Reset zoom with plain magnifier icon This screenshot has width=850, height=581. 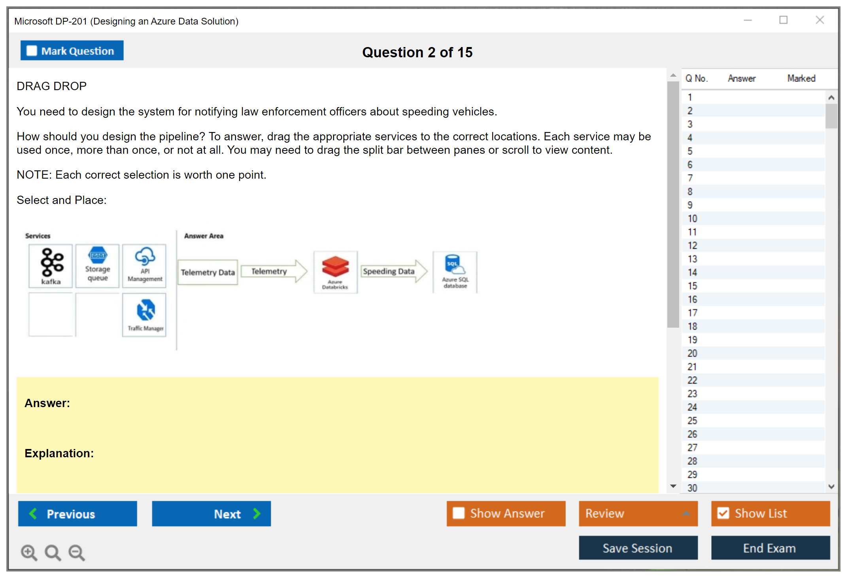[x=53, y=552]
